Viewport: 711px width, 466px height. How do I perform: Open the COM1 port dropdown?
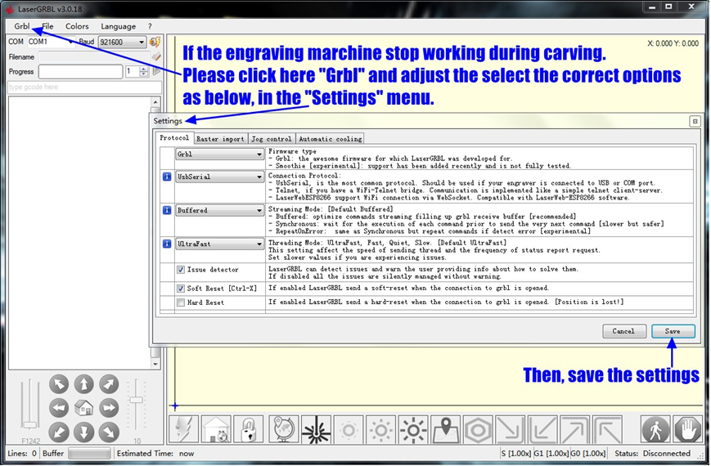[52, 42]
